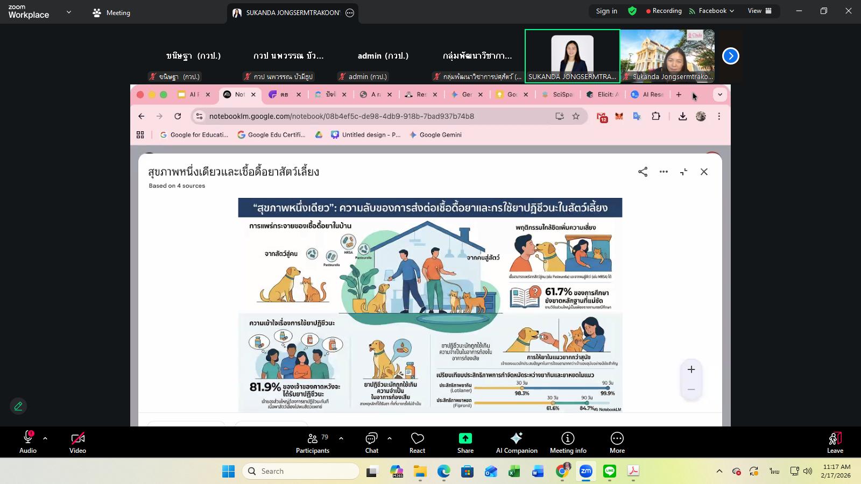The image size is (861, 484).
Task: Toggle the encryption shield status icon
Action: click(x=632, y=11)
